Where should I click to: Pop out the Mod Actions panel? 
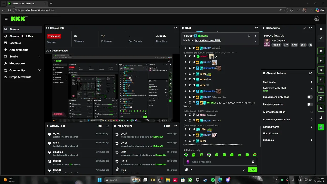(175, 126)
